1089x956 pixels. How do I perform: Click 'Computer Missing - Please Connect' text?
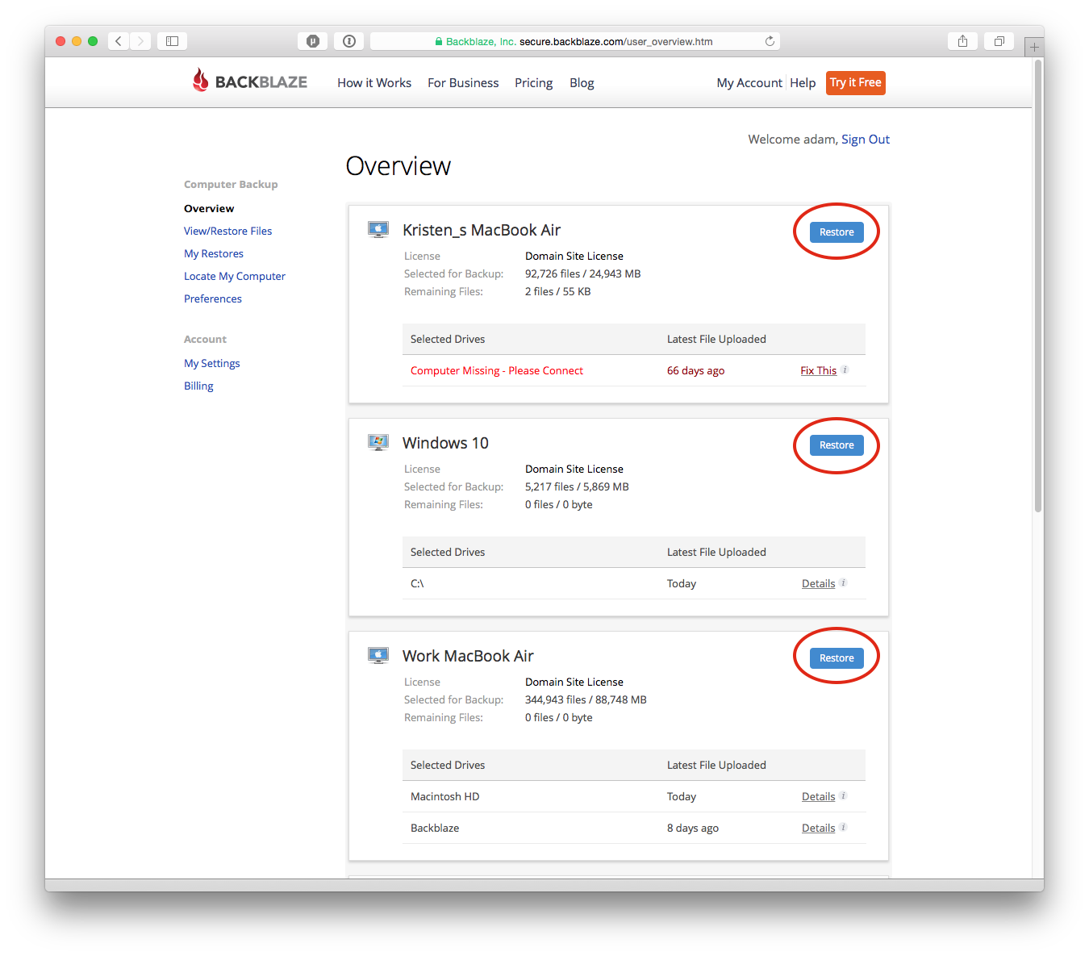coord(497,370)
